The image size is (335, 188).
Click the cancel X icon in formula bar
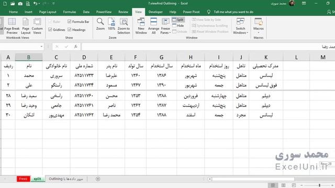point(57,46)
